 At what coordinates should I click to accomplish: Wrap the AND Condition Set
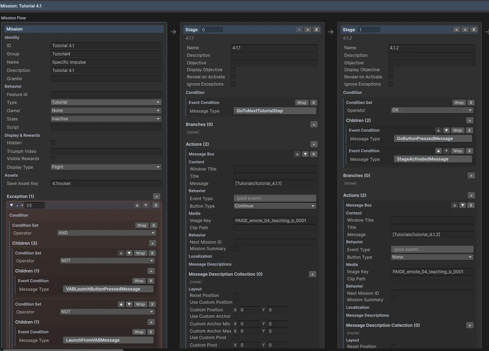[x=142, y=225]
